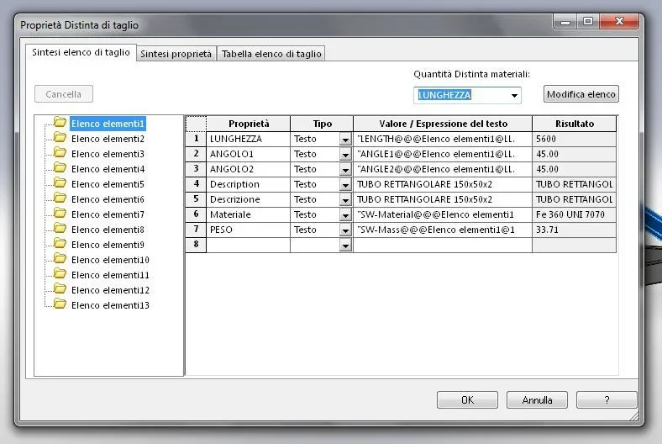Image resolution: width=662 pixels, height=444 pixels.
Task: Select row header number 1
Action: [196, 139]
